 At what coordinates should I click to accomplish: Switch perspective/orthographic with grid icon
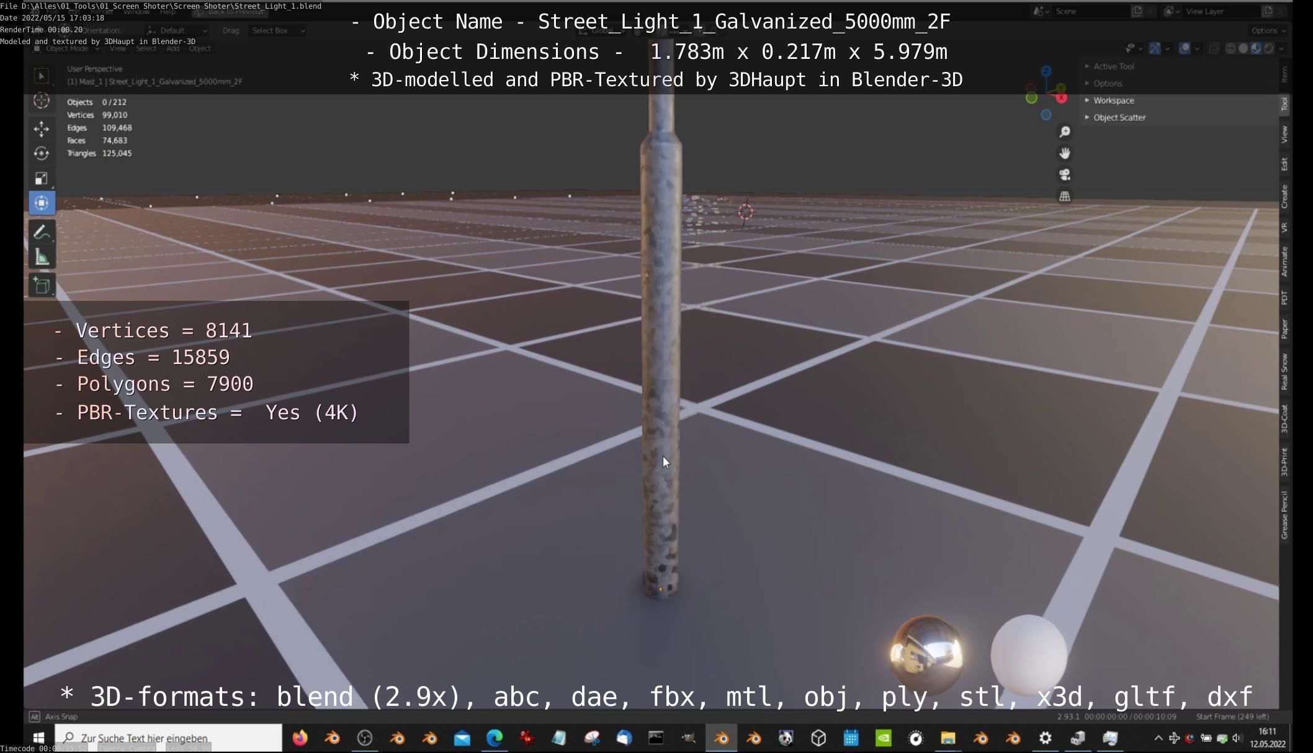1065,197
